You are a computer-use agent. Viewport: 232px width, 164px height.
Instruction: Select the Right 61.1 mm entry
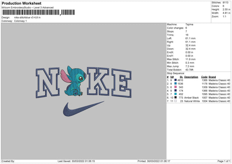181,42
